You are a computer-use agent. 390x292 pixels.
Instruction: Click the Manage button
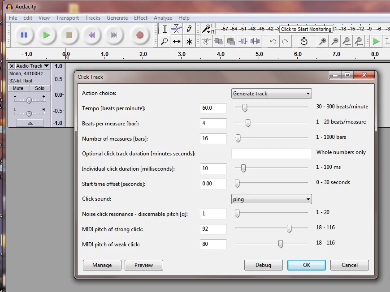click(x=102, y=265)
